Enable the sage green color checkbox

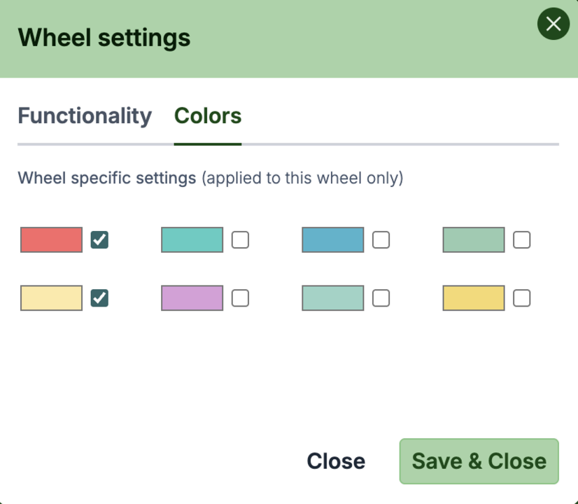pyautogui.click(x=521, y=240)
